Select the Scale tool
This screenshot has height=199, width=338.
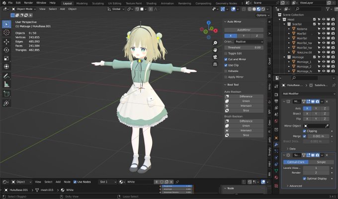pyautogui.click(x=6, y=58)
